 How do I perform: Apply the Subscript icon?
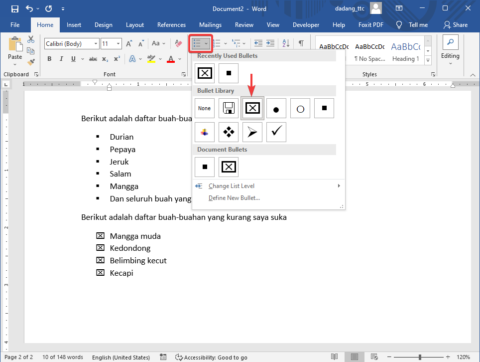pos(104,59)
